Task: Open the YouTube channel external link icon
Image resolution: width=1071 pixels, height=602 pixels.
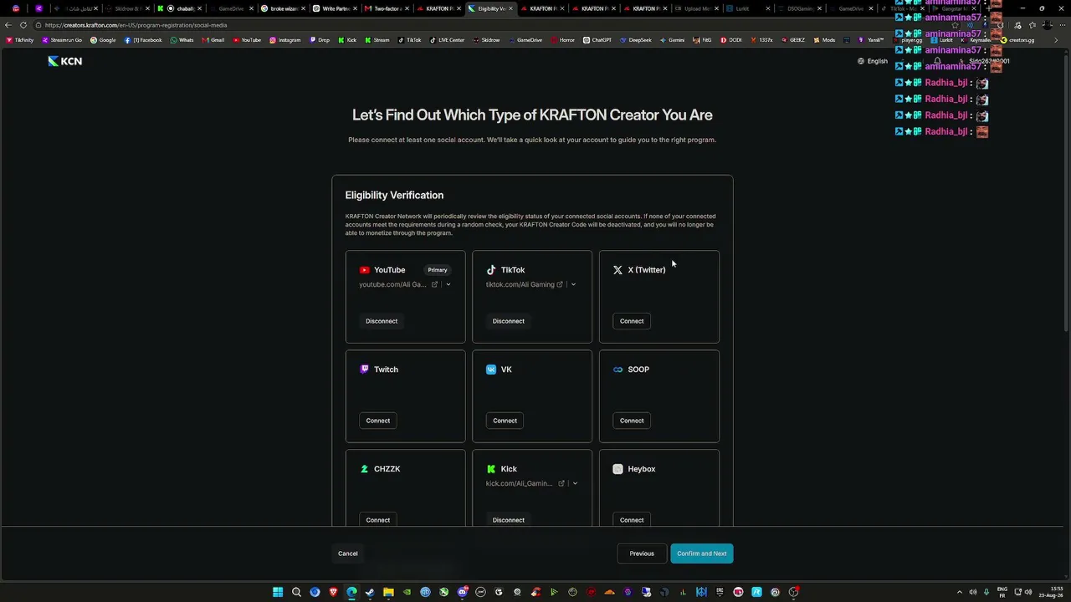Action: [x=434, y=284]
